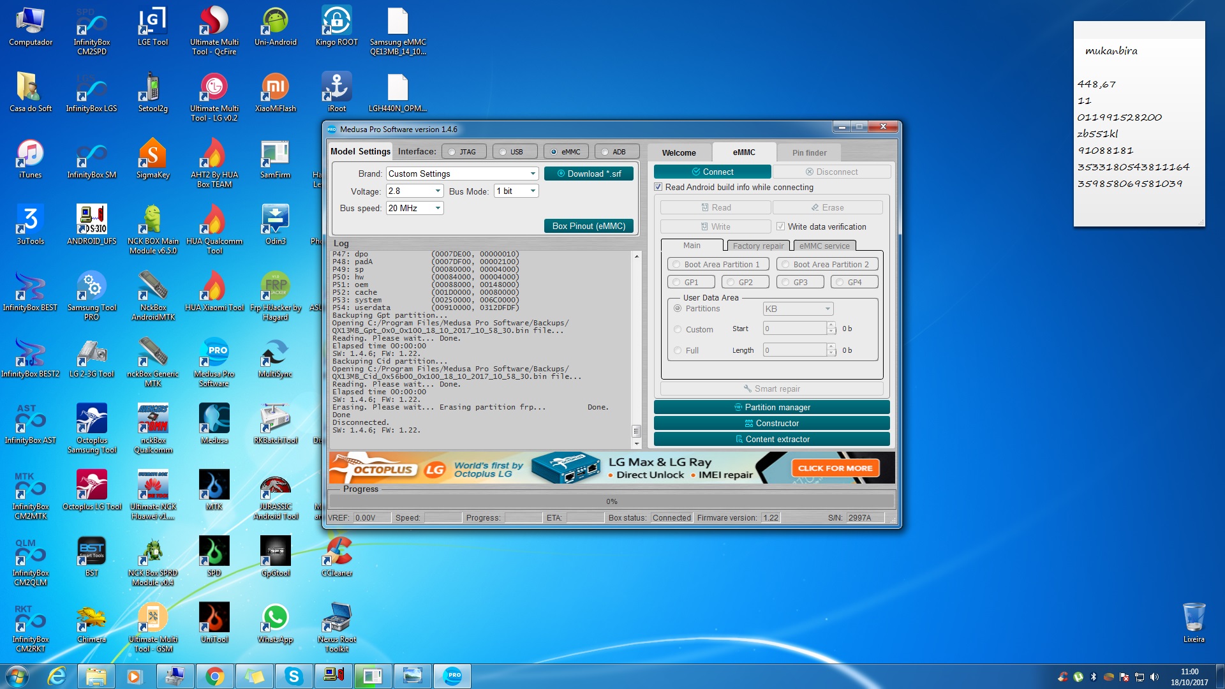Open the Main sub-tab
1225x689 pixels.
click(692, 246)
